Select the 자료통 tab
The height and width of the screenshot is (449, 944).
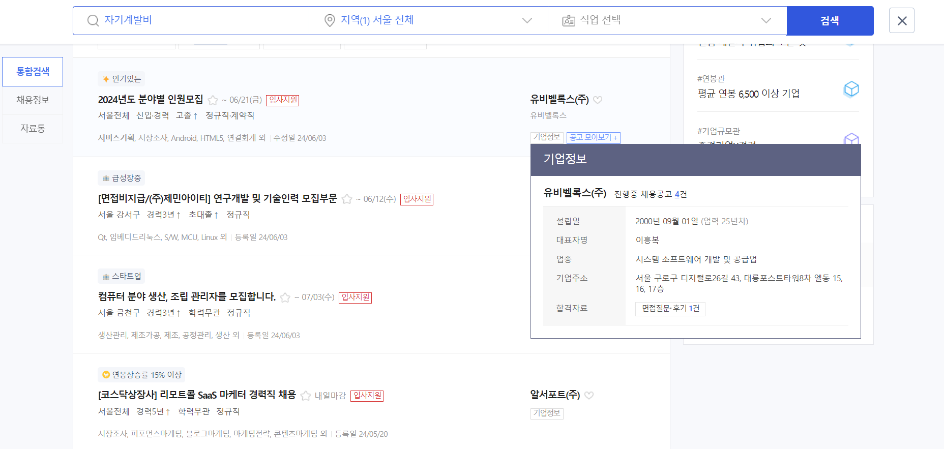pyautogui.click(x=33, y=129)
